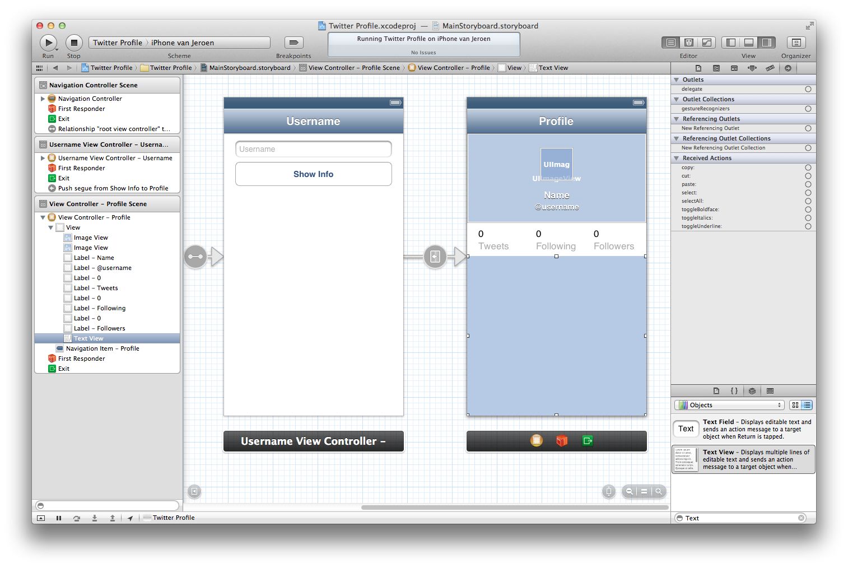Toggle the iPhone form factor button

tap(609, 491)
